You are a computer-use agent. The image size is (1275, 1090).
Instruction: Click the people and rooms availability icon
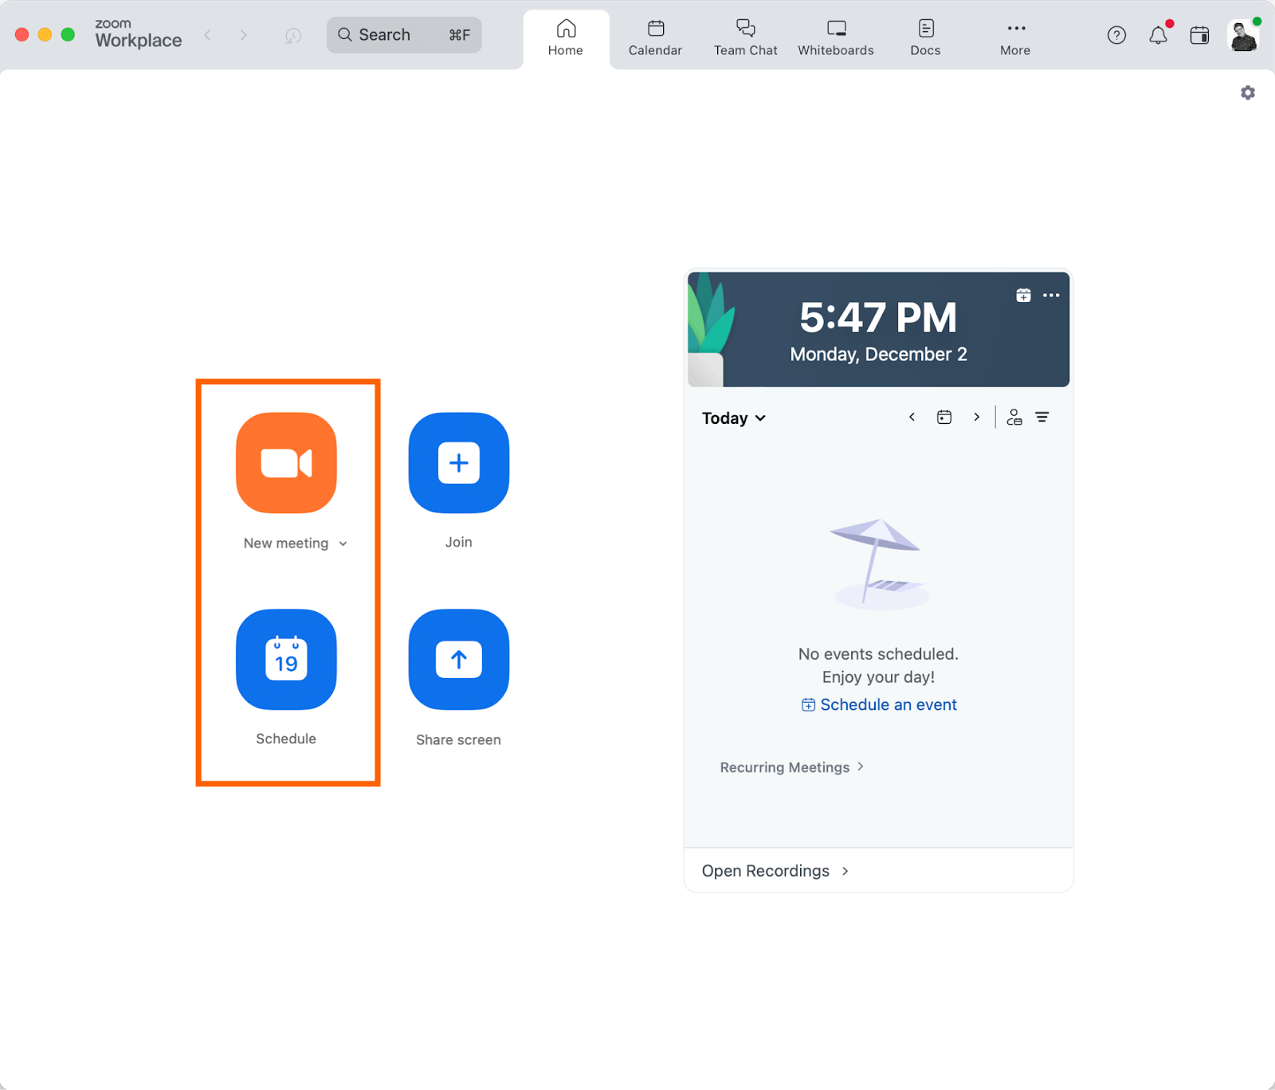[x=1014, y=418]
